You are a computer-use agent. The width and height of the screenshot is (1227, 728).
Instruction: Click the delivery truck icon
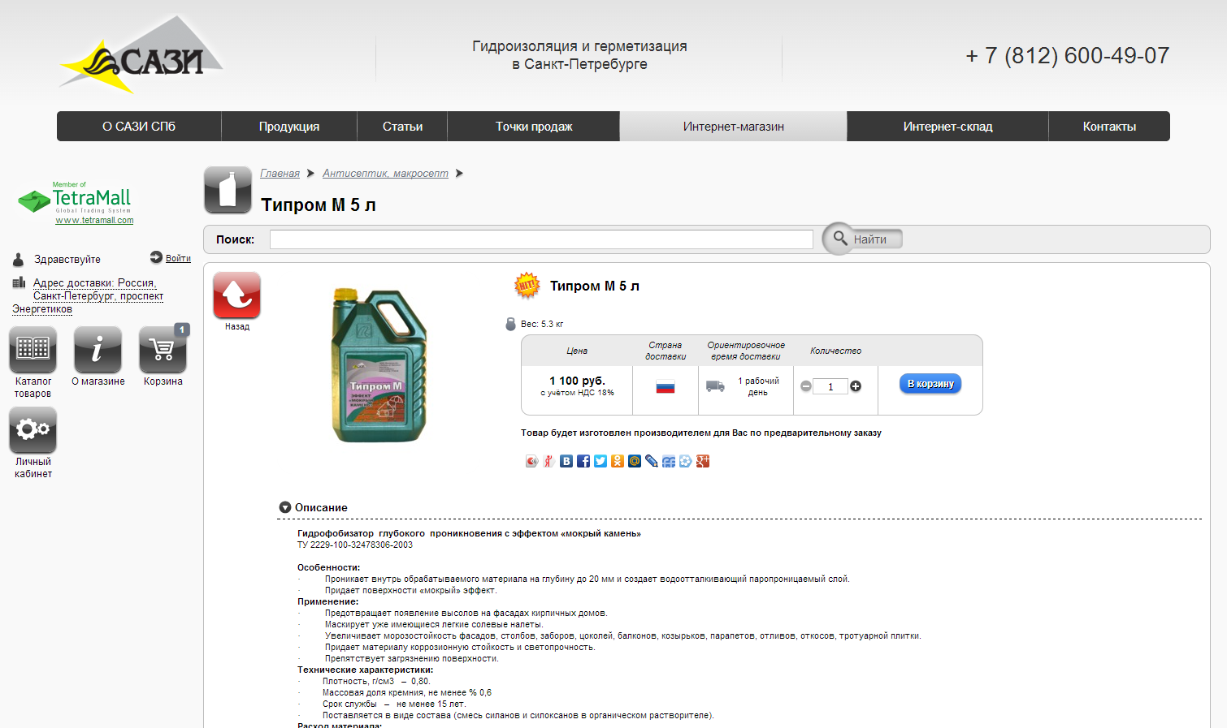click(x=715, y=386)
